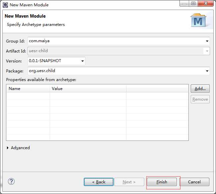Image resolution: width=216 pixels, height=194 pixels.
Task: Close the New Maven Module dialog
Action: 206,3
